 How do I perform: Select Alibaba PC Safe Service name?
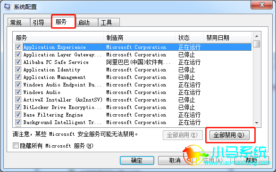56,62
